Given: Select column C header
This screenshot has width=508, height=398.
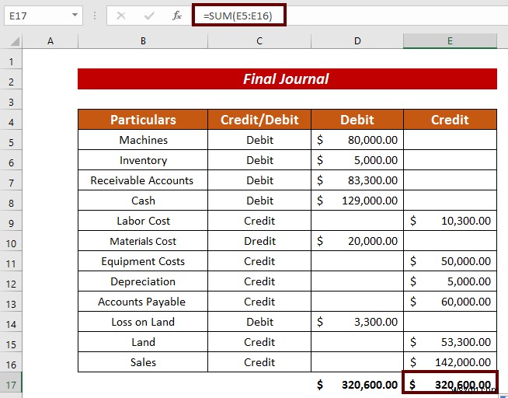Looking at the screenshot, I should pos(259,41).
